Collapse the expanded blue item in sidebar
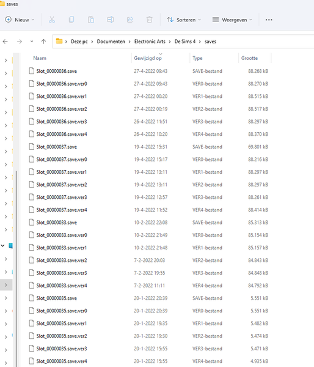Screen dimensions: 314x367 pyautogui.click(x=2, y=245)
